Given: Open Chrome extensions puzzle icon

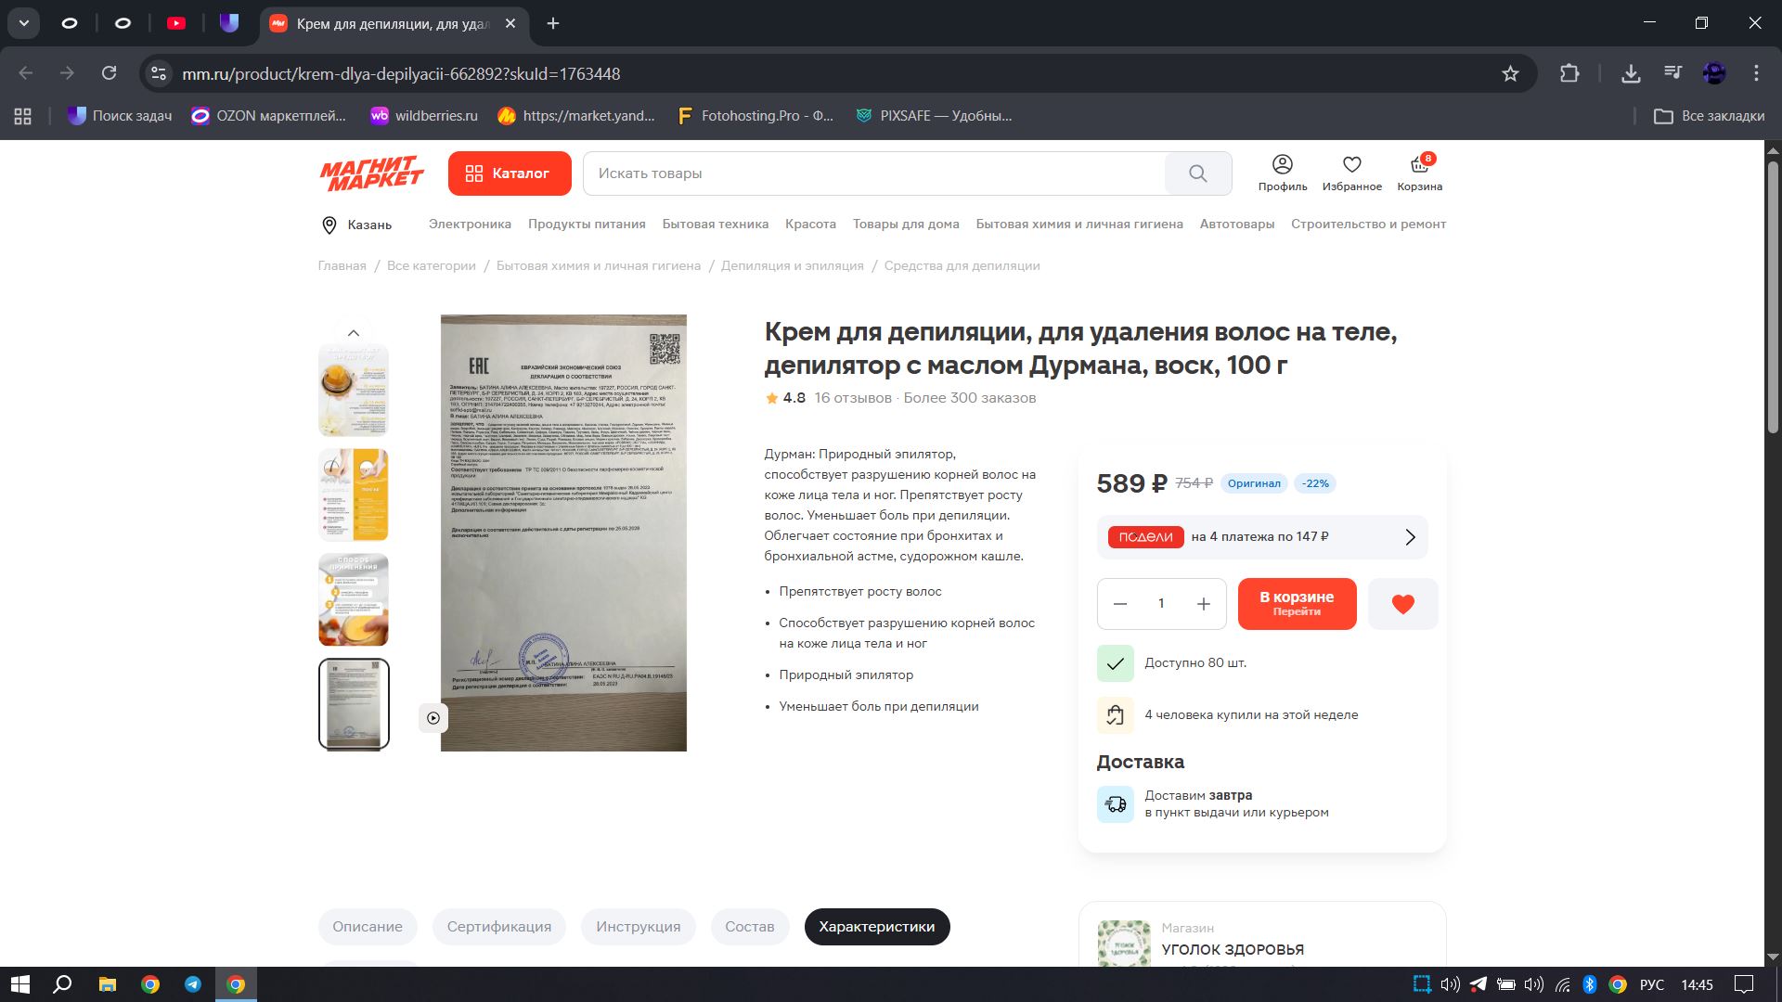Looking at the screenshot, I should (1569, 73).
